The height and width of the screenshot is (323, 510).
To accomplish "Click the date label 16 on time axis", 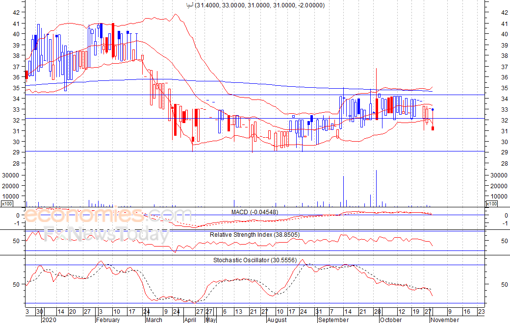I will tap(467, 312).
